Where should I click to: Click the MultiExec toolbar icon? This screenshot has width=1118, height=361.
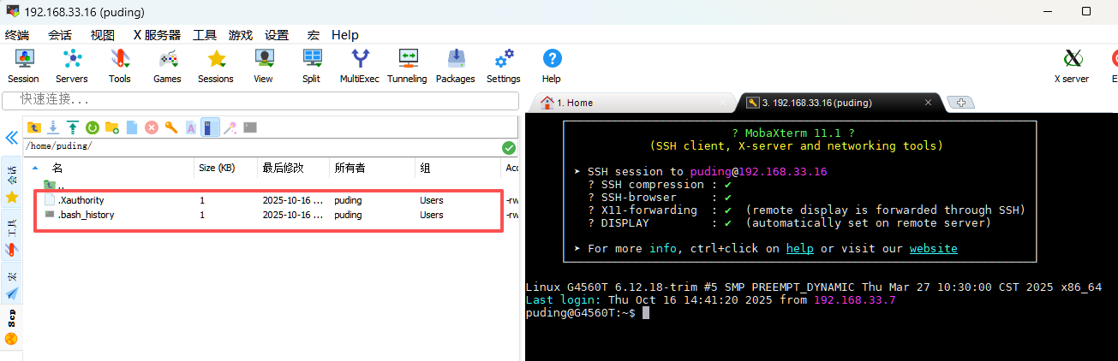(x=359, y=65)
